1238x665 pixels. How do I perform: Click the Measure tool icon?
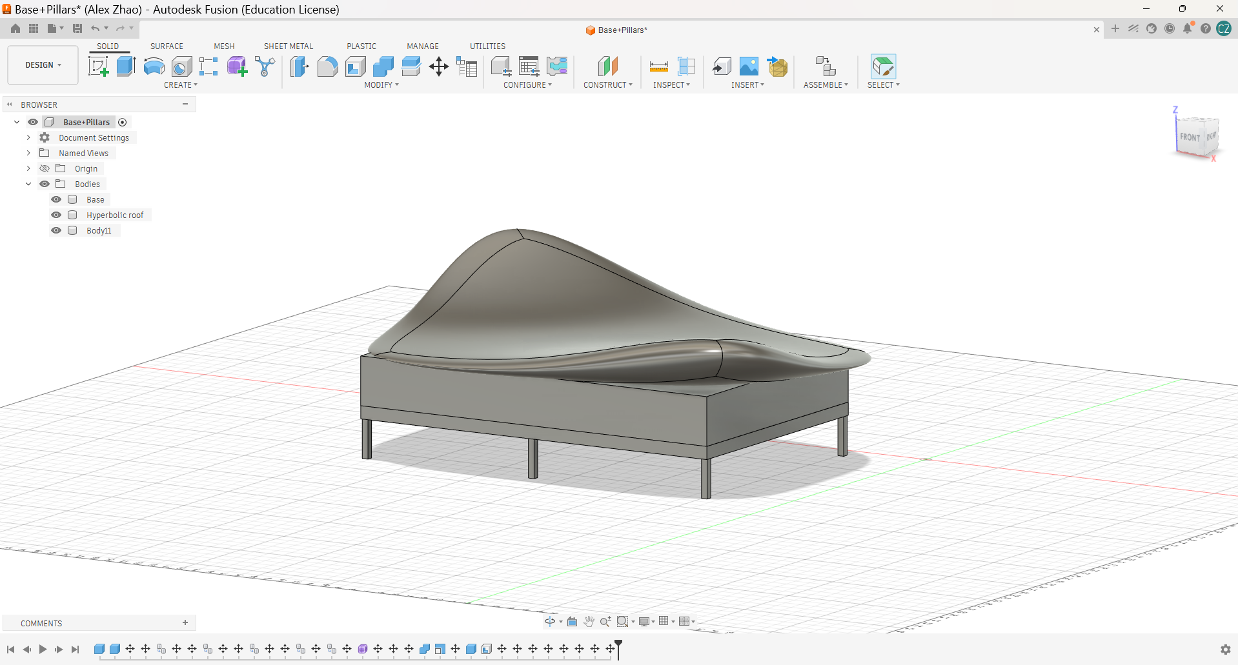coord(658,66)
